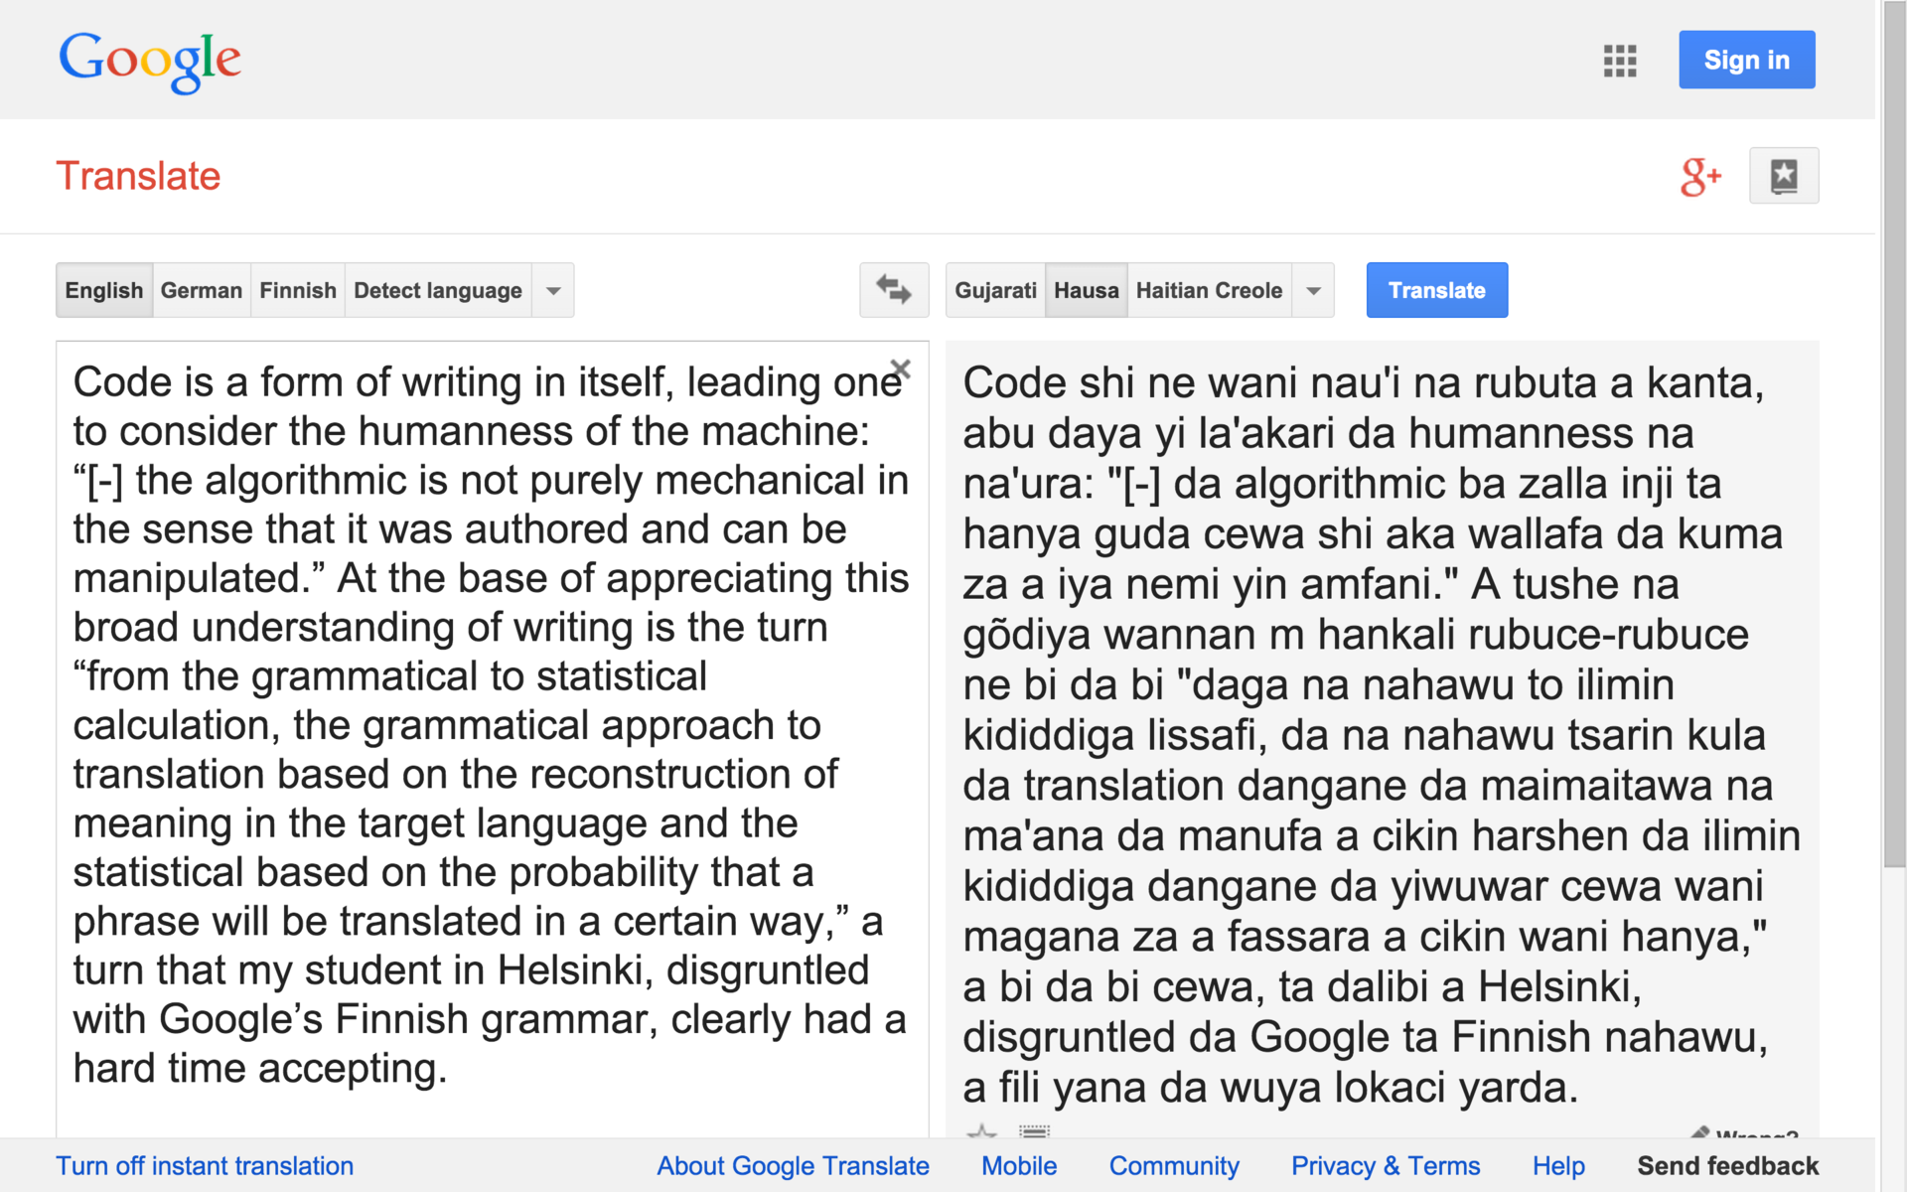Click the Sign in button
Viewport: 1907px width, 1192px height.
click(1746, 60)
